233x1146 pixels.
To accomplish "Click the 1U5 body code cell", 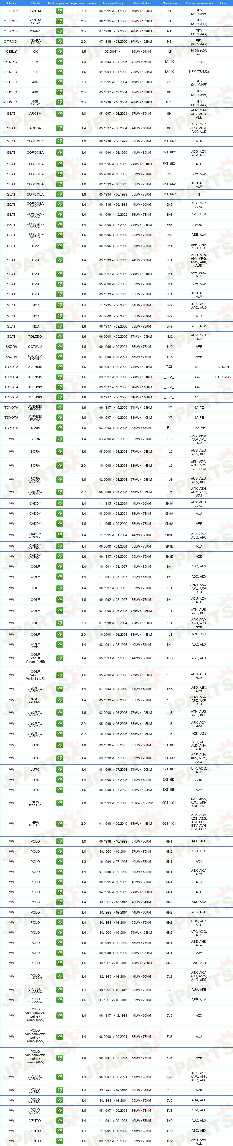I will tap(170, 357).
